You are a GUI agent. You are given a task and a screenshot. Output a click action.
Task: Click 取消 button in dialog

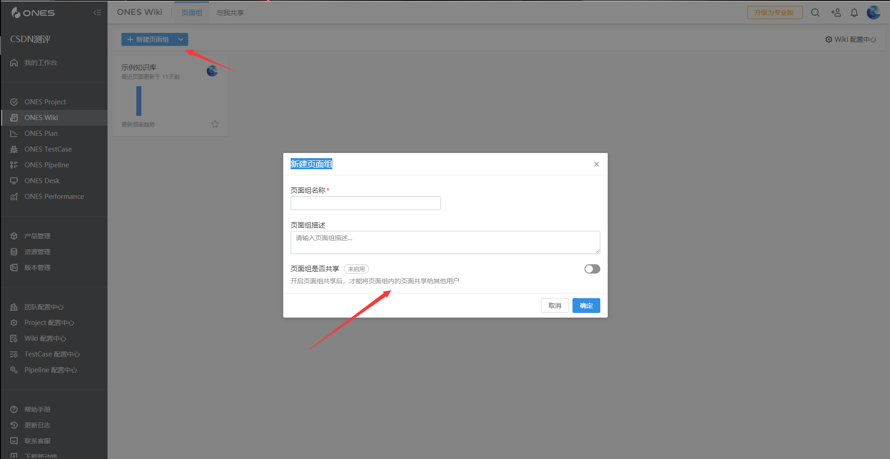555,306
